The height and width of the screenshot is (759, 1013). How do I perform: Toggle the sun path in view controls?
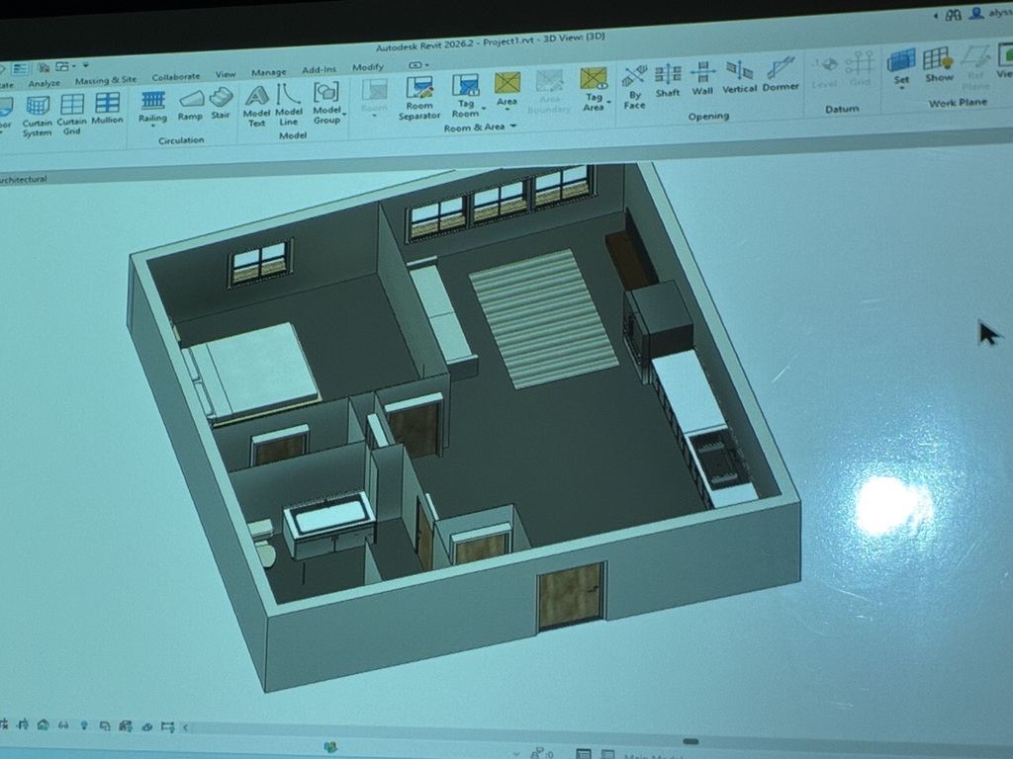[x=62, y=725]
